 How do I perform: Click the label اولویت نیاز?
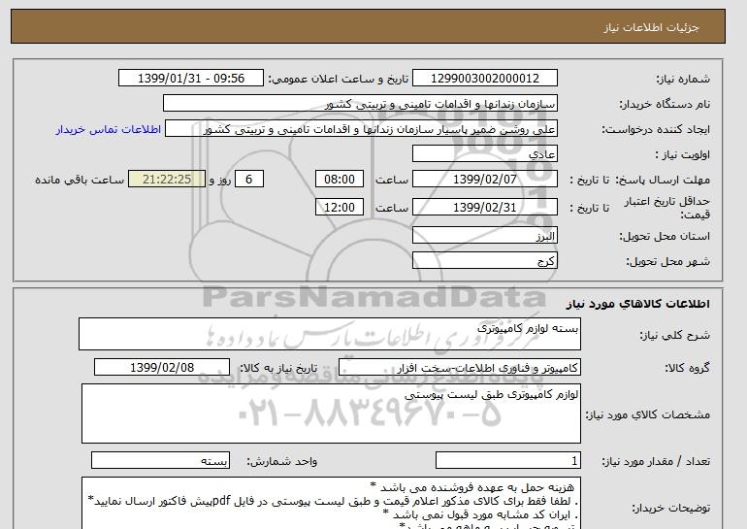point(683,154)
